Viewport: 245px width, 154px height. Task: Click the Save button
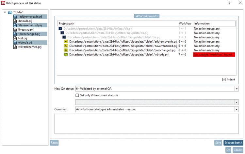click(218, 143)
